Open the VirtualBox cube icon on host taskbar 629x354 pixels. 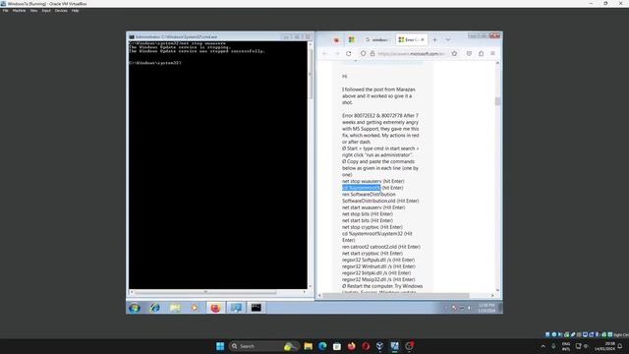pos(380,346)
